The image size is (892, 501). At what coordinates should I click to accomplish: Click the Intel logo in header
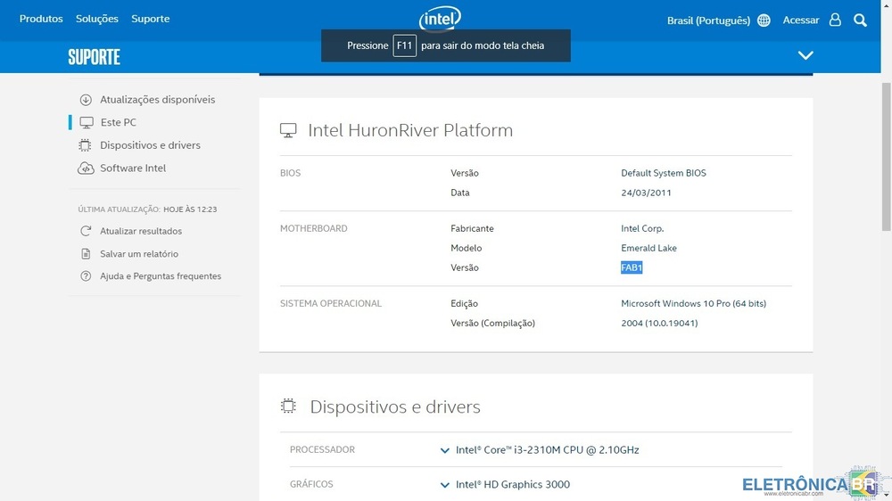440,18
